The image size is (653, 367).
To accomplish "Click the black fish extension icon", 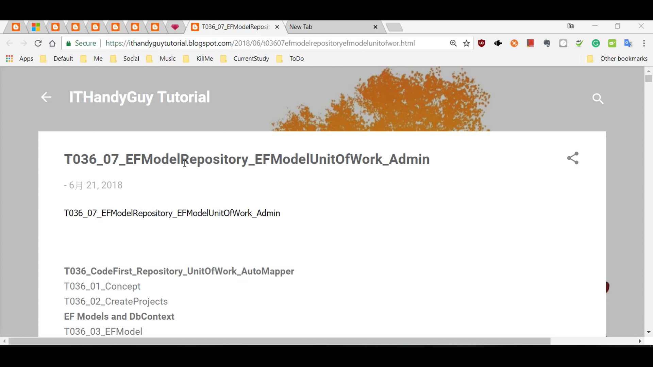I will click(498, 43).
